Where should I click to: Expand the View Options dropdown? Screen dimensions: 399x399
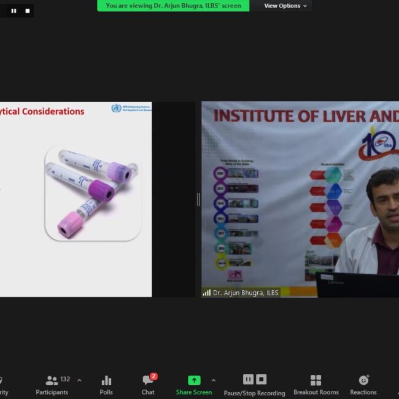pos(285,6)
